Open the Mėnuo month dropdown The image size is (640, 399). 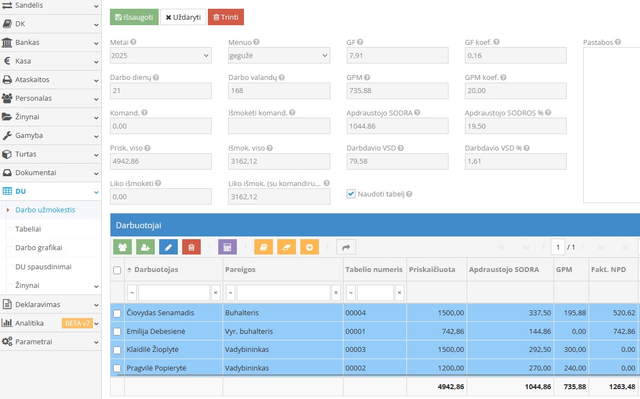pyautogui.click(x=279, y=55)
